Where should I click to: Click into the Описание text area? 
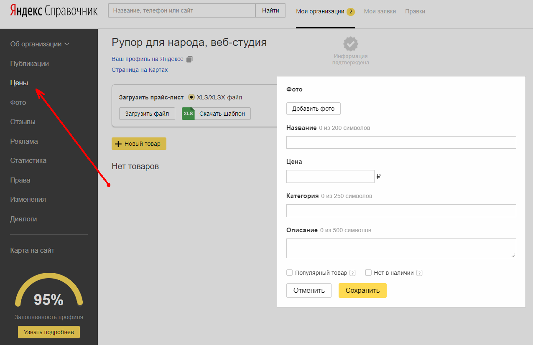click(x=401, y=248)
